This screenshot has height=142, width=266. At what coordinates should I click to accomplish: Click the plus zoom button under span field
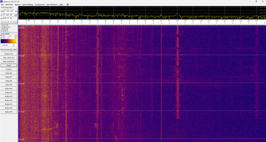7,22
